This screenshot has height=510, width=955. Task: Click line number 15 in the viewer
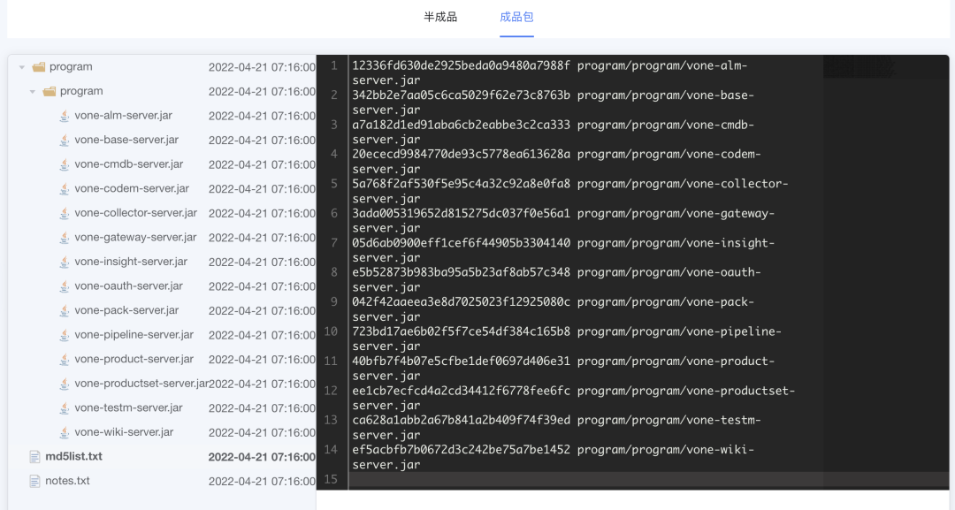(x=331, y=480)
